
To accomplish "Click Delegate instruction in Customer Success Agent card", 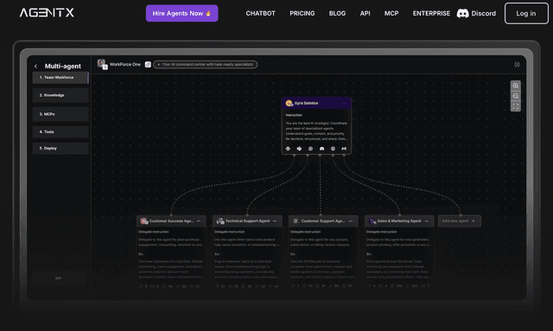I will click(154, 232).
